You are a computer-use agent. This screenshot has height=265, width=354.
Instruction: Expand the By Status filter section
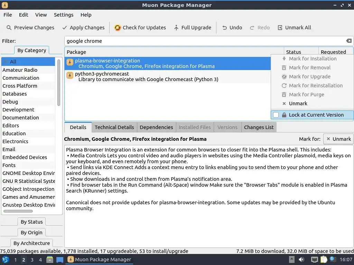[31, 222]
